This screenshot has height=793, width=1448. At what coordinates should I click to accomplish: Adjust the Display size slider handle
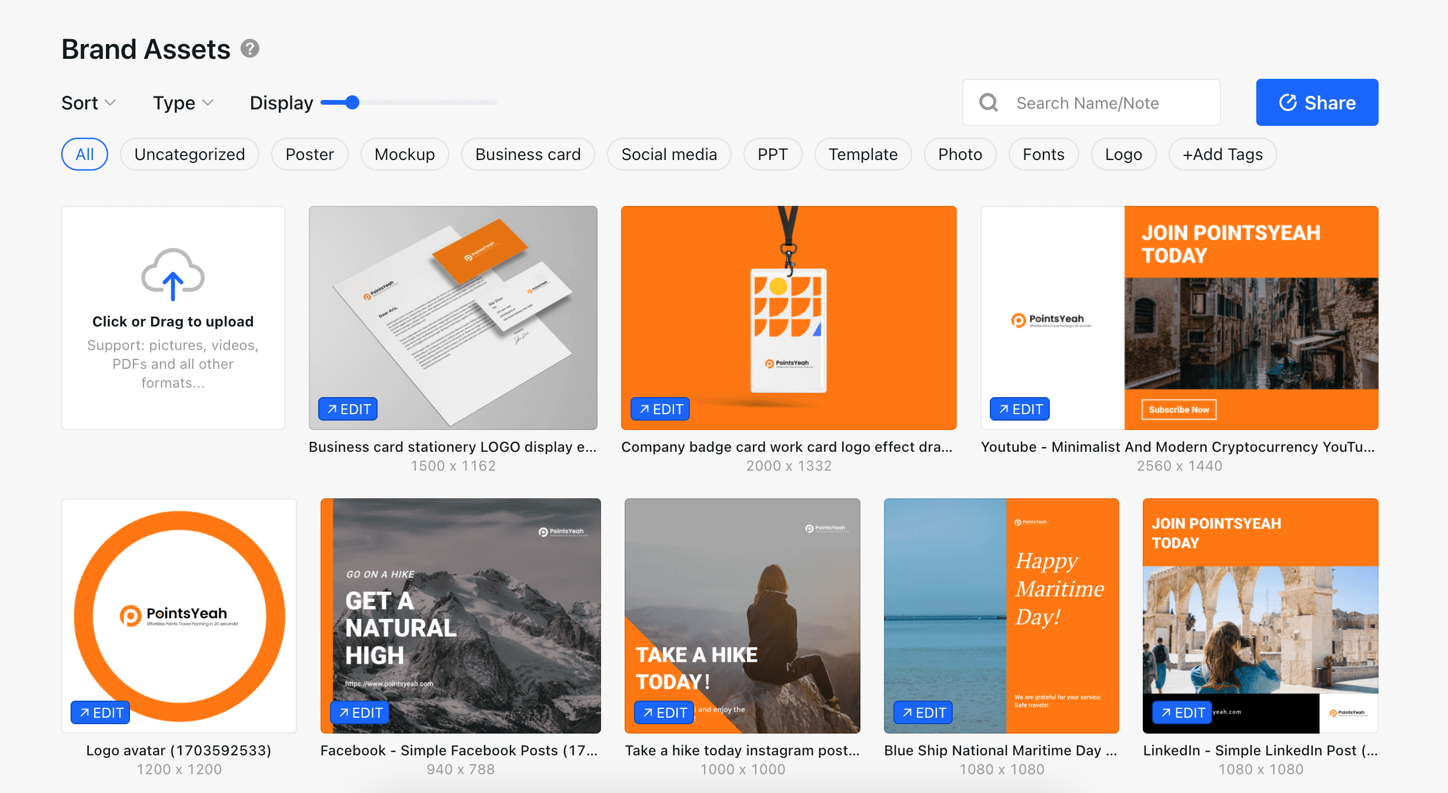352,102
